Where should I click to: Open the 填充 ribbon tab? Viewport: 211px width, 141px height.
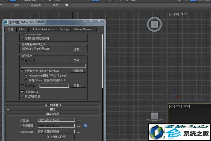pos(56,5)
